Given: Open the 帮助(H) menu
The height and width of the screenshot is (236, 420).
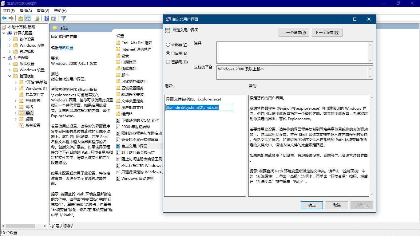Looking at the screenshot, I should pos(60,11).
